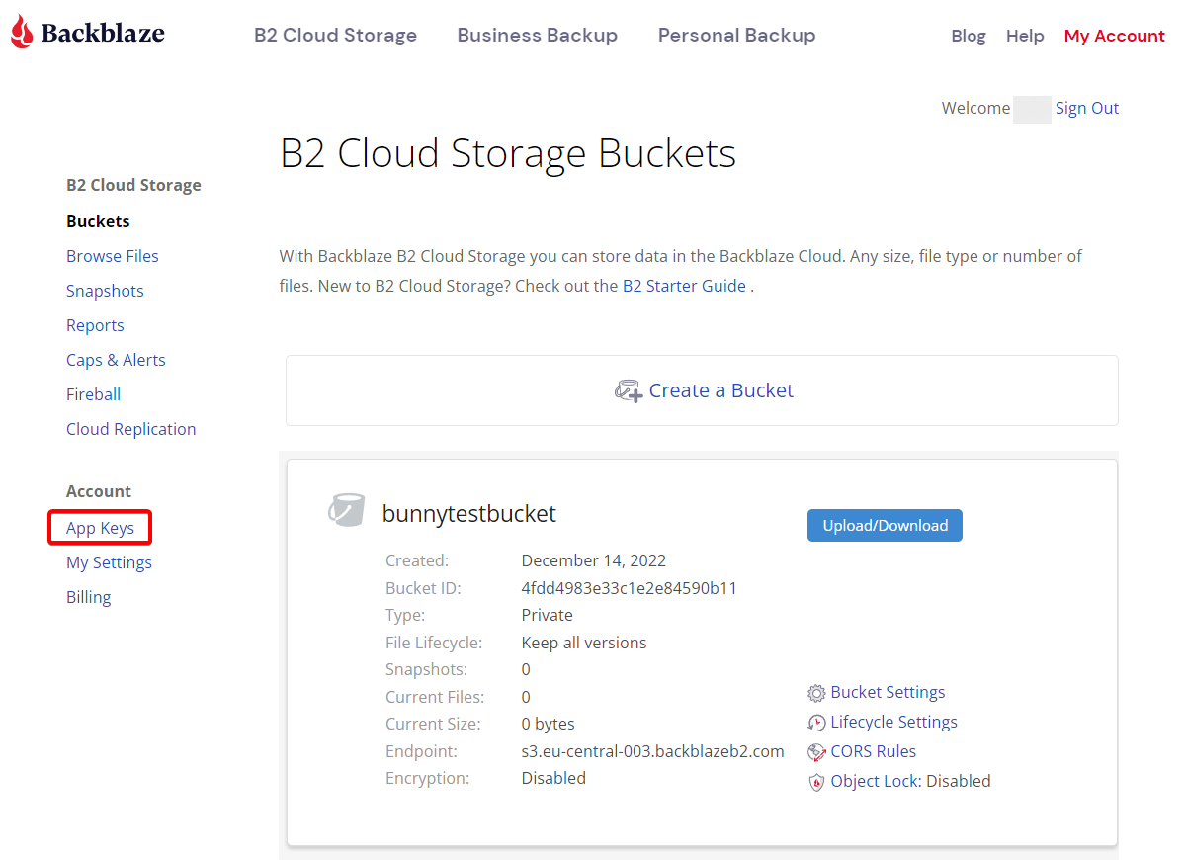Screen dimensions: 1185x860
Task: Open the Business Backup menu
Action: pyautogui.click(x=538, y=35)
